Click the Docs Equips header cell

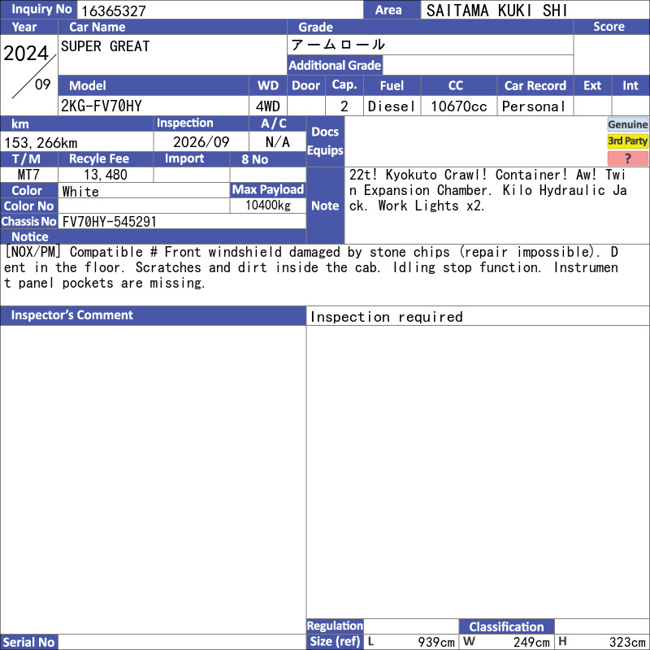(x=326, y=141)
